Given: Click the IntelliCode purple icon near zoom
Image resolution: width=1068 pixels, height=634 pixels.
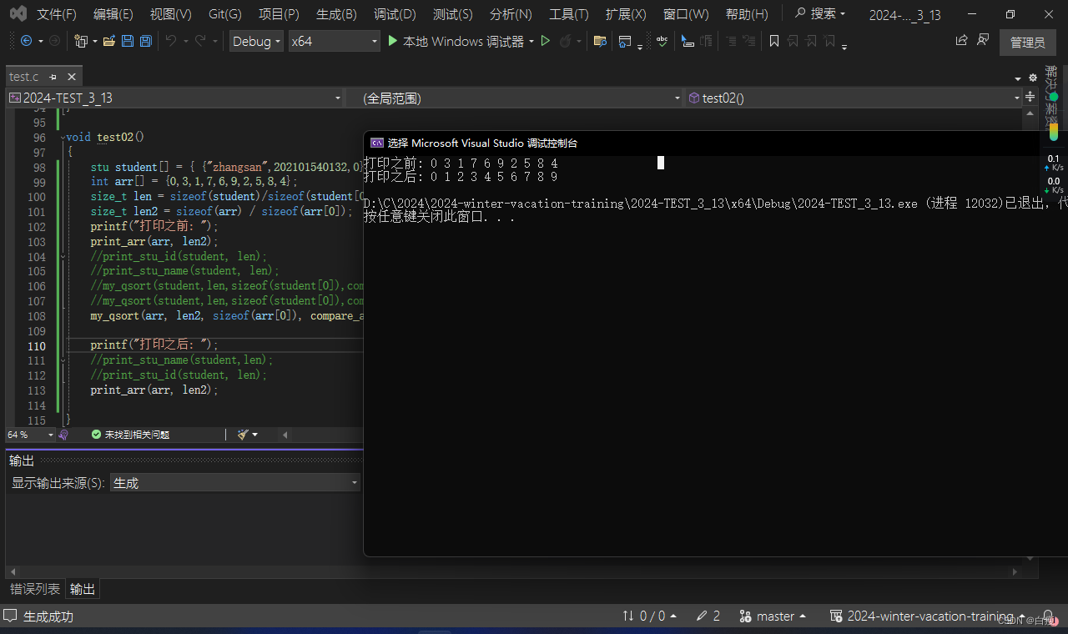Looking at the screenshot, I should click(x=63, y=435).
